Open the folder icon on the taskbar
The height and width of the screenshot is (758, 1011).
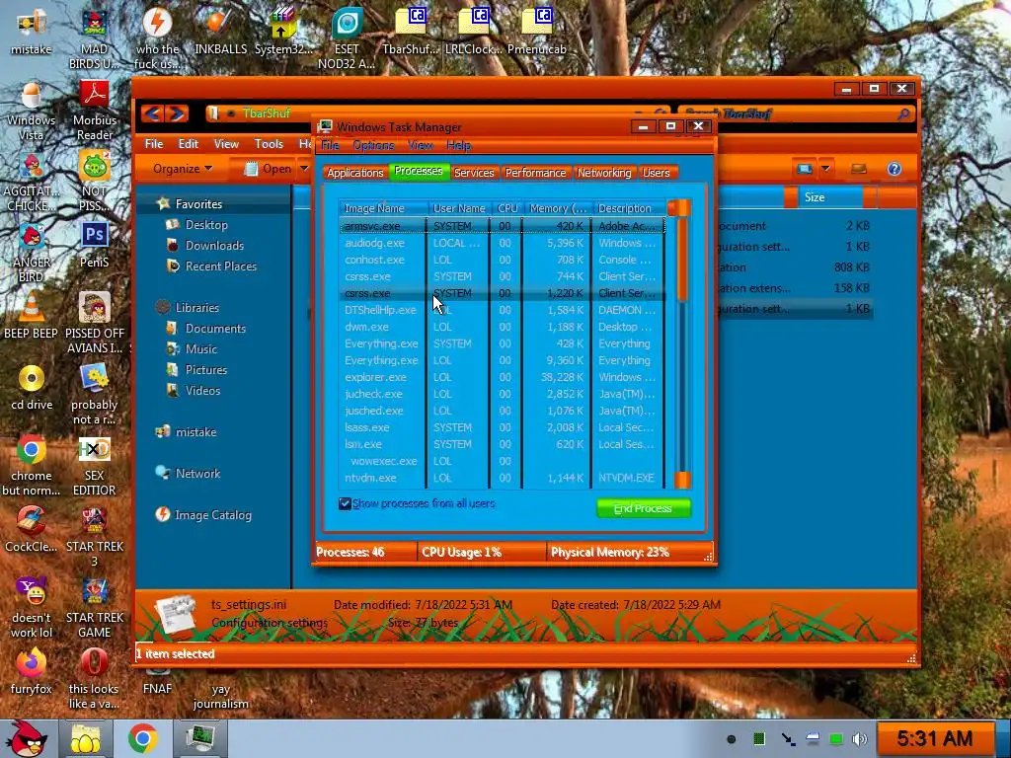click(86, 738)
